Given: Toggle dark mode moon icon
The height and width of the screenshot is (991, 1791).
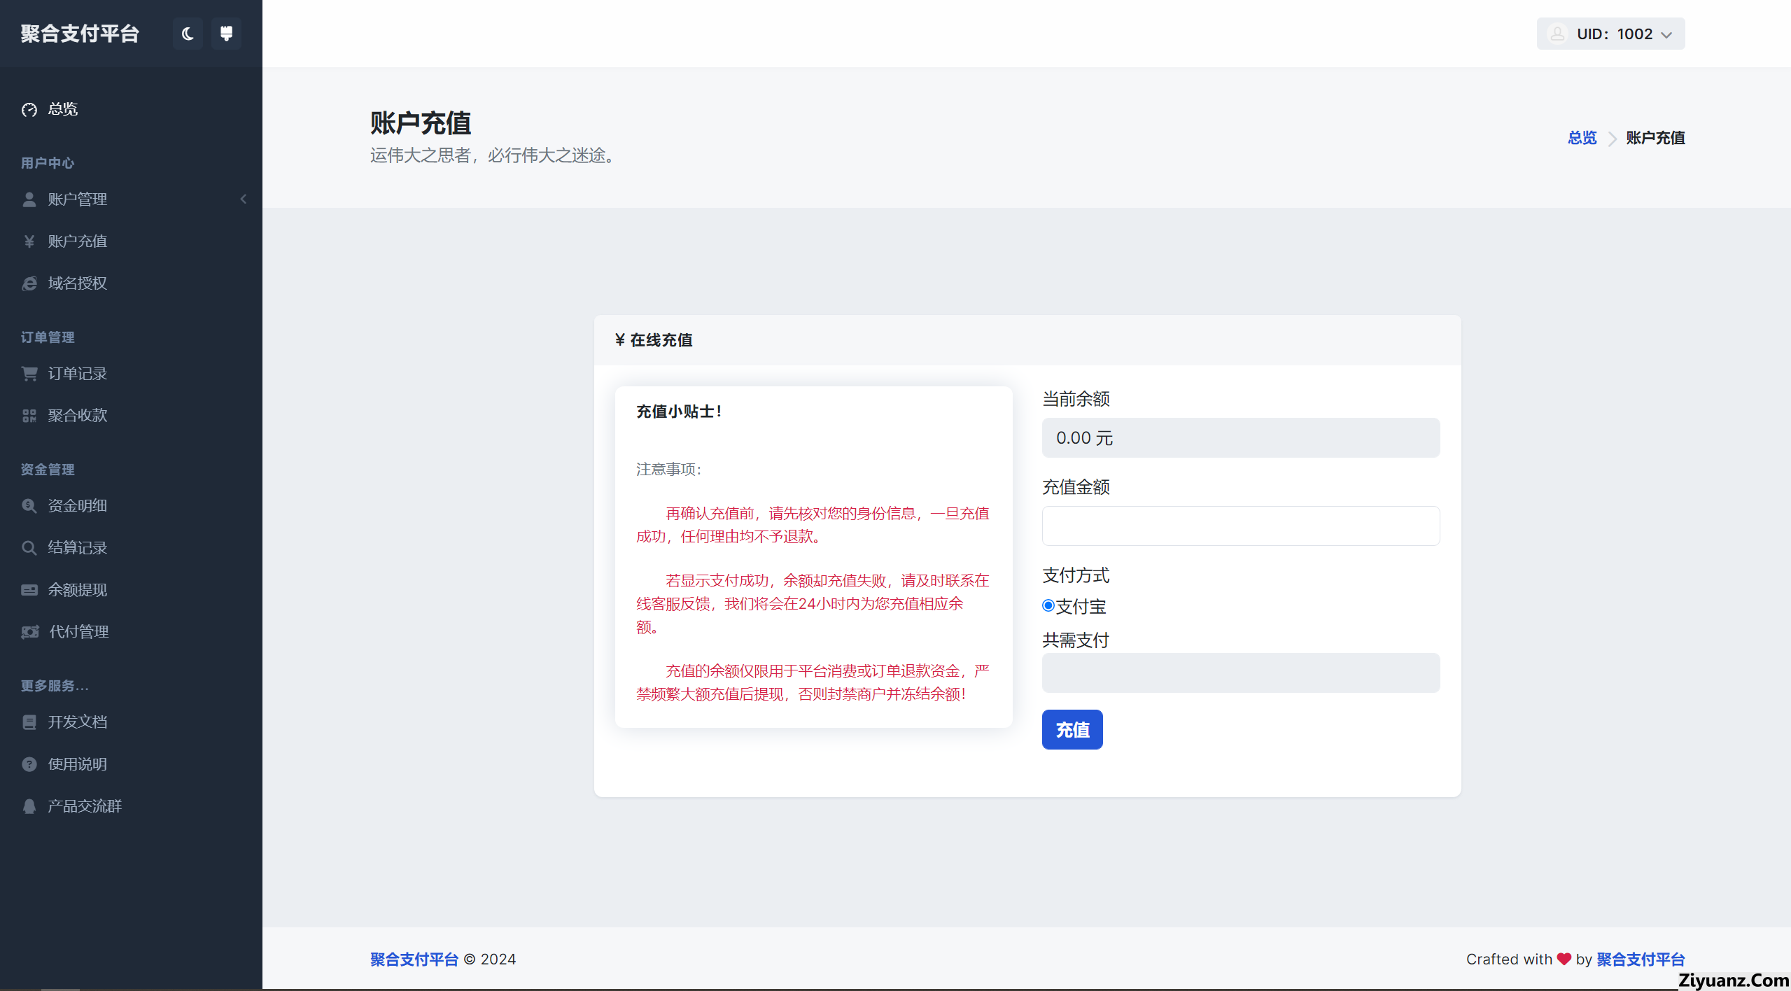Looking at the screenshot, I should pyautogui.click(x=188, y=34).
